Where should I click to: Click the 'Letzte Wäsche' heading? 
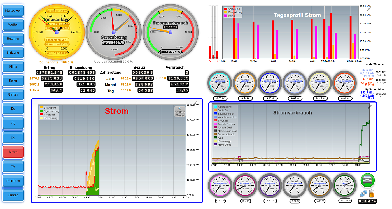point(374,64)
